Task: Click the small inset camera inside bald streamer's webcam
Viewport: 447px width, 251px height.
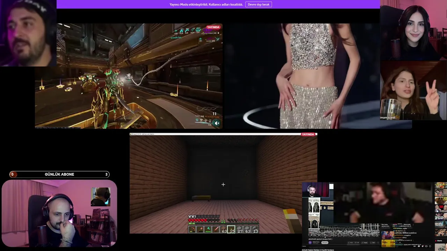Action: (x=101, y=197)
